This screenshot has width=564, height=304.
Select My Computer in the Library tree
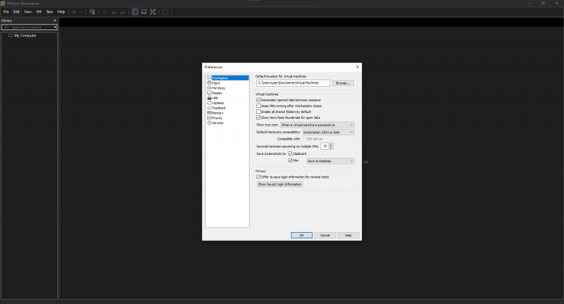tap(25, 36)
